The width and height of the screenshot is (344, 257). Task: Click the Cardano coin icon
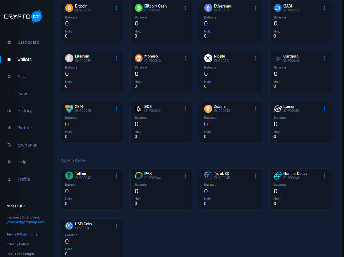point(278,58)
